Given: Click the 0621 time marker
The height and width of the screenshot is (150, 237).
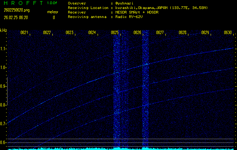Looking at the screenshot, I should click(24, 33).
